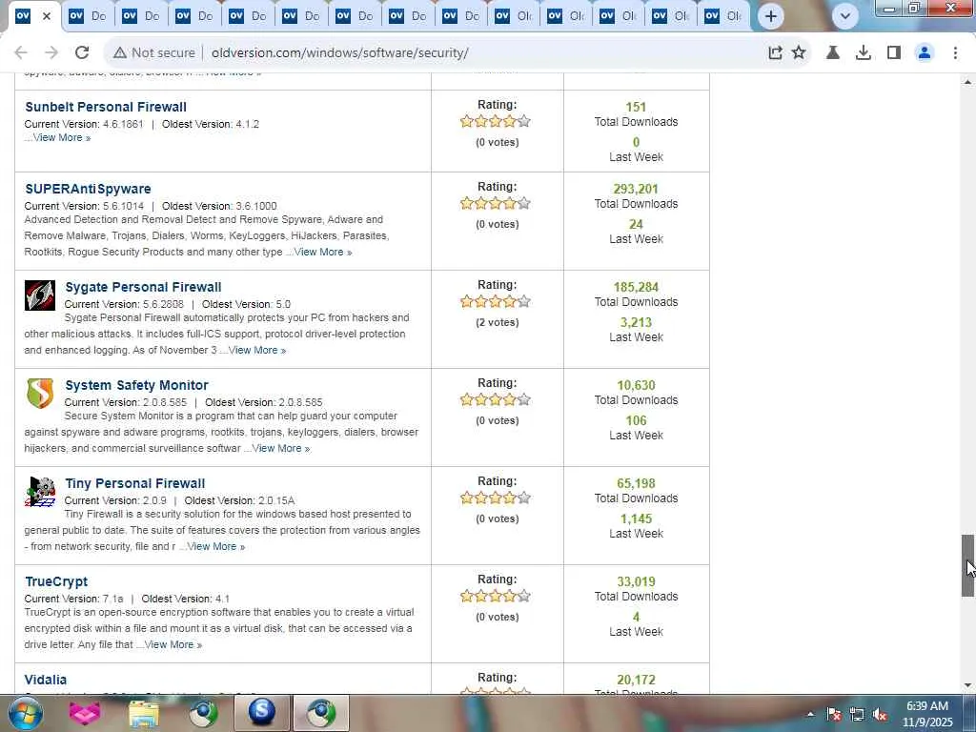
Task: Open Chrome Labs flask icon
Action: (832, 53)
